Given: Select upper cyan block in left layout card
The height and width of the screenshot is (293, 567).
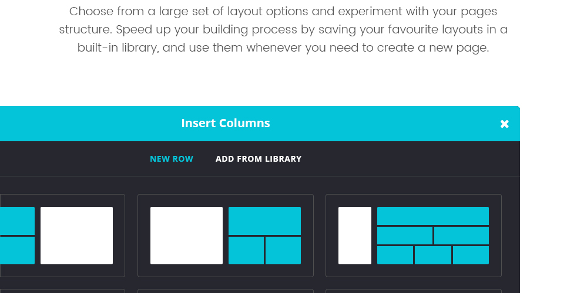Looking at the screenshot, I should (x=17, y=220).
